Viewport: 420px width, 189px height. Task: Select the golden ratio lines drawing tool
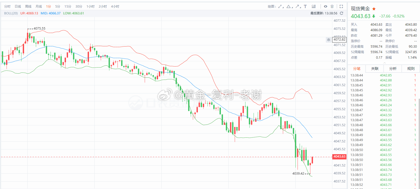313,7
